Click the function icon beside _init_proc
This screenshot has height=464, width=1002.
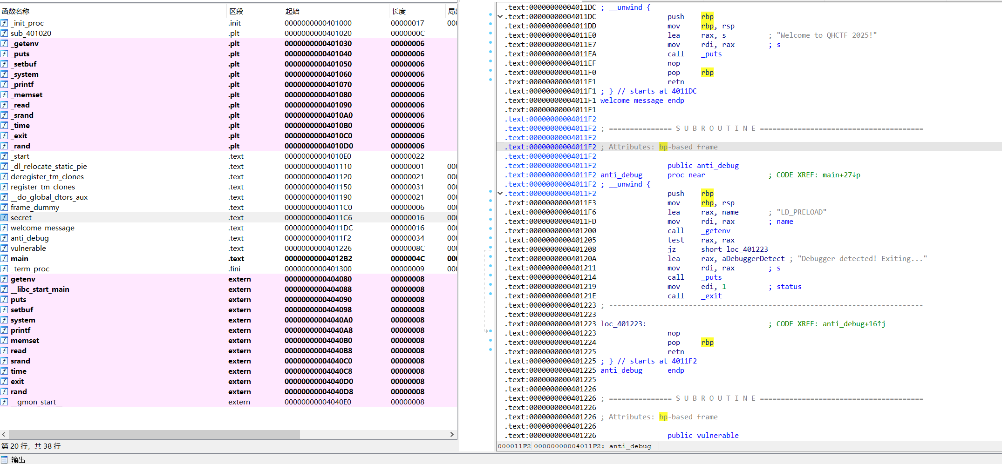(x=4, y=23)
